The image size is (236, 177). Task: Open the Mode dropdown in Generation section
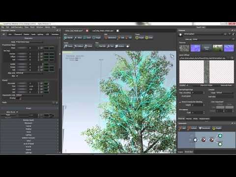(x=29, y=42)
